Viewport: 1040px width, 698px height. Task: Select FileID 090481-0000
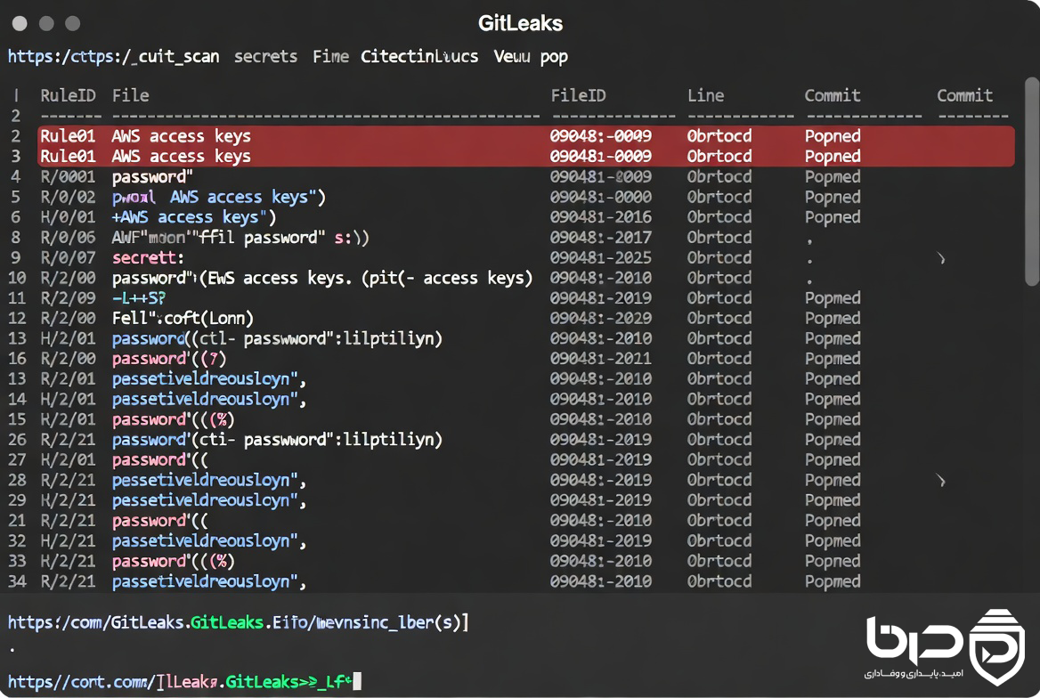click(600, 197)
